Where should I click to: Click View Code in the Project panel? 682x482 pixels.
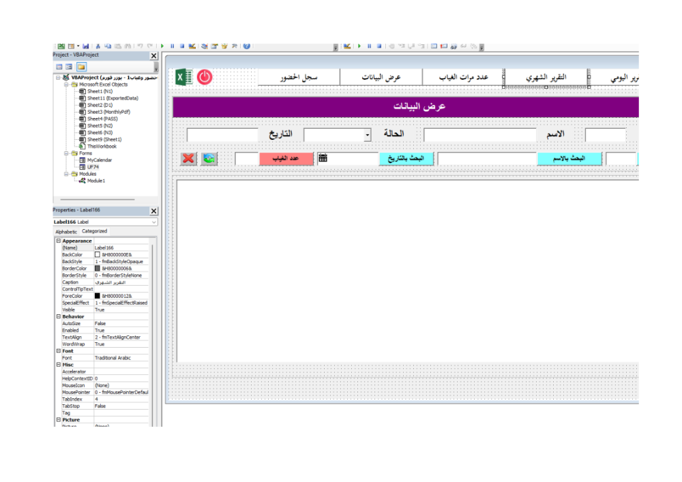[59, 67]
